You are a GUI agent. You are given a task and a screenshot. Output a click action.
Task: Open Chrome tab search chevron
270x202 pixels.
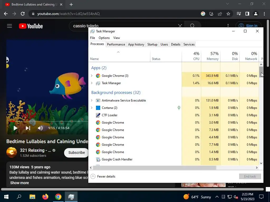coord(228,4)
